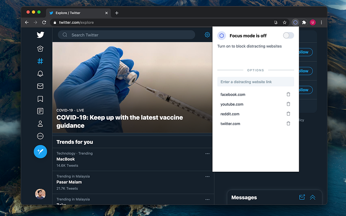Viewport: 346px width, 216px height.
Task: Open the Chrome three-dot menu
Action: coord(321,22)
